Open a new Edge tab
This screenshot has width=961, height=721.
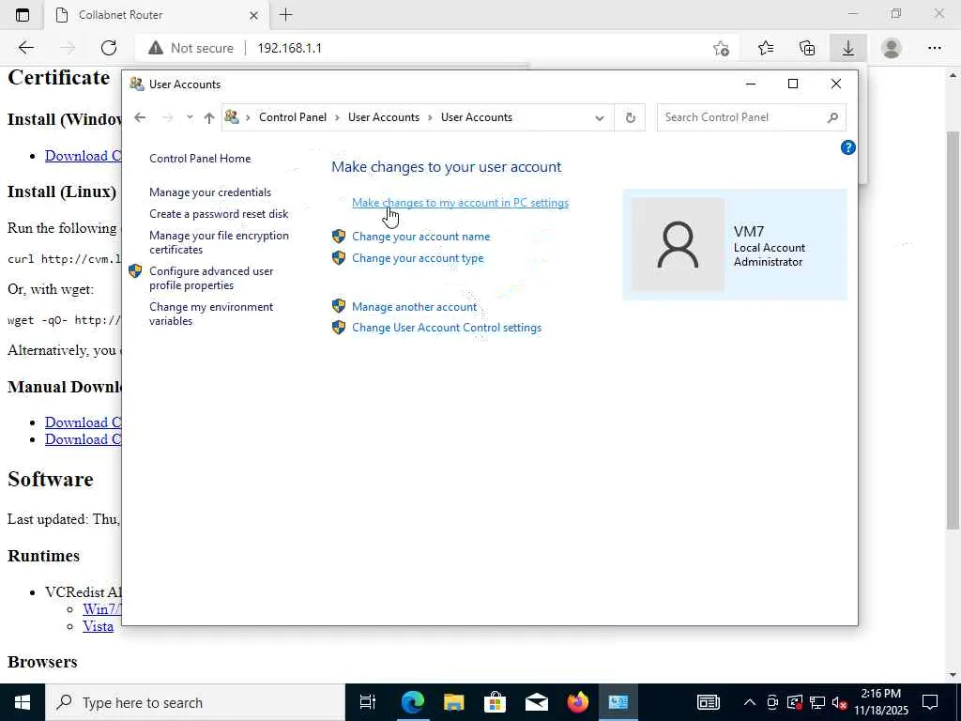coord(285,15)
